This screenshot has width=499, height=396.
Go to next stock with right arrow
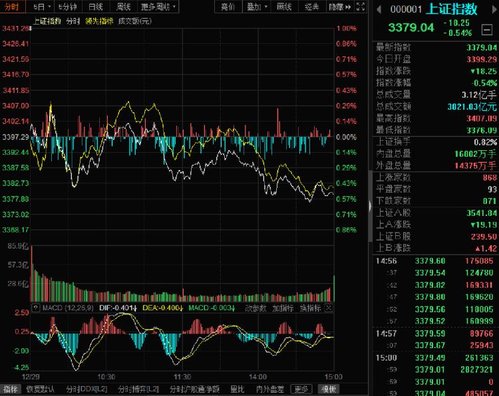click(495, 9)
